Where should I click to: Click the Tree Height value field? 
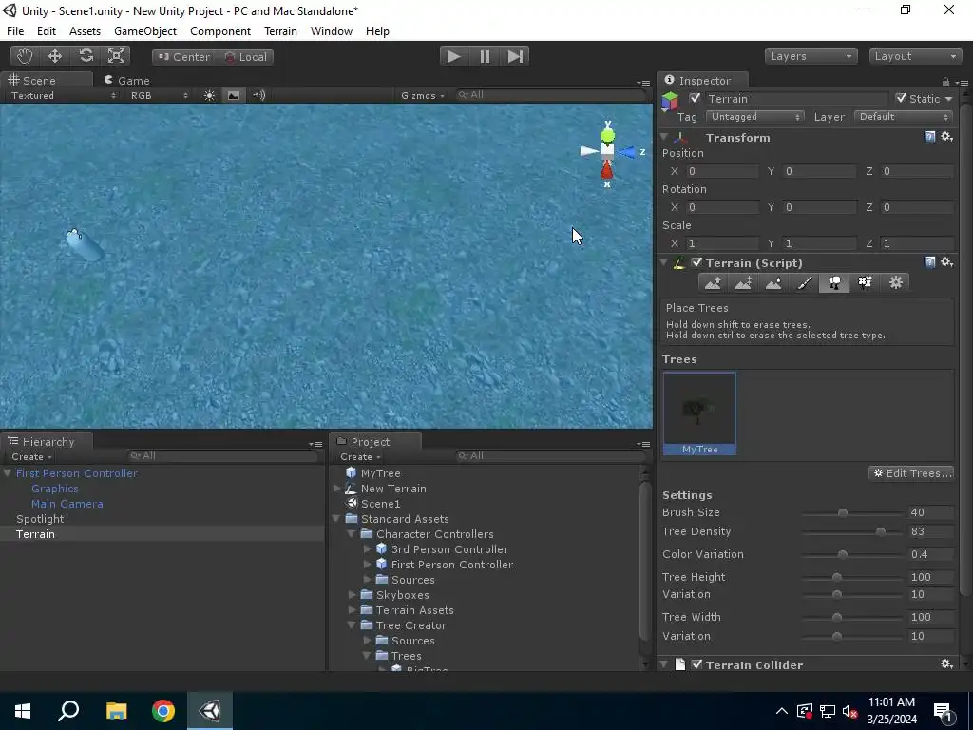click(930, 577)
